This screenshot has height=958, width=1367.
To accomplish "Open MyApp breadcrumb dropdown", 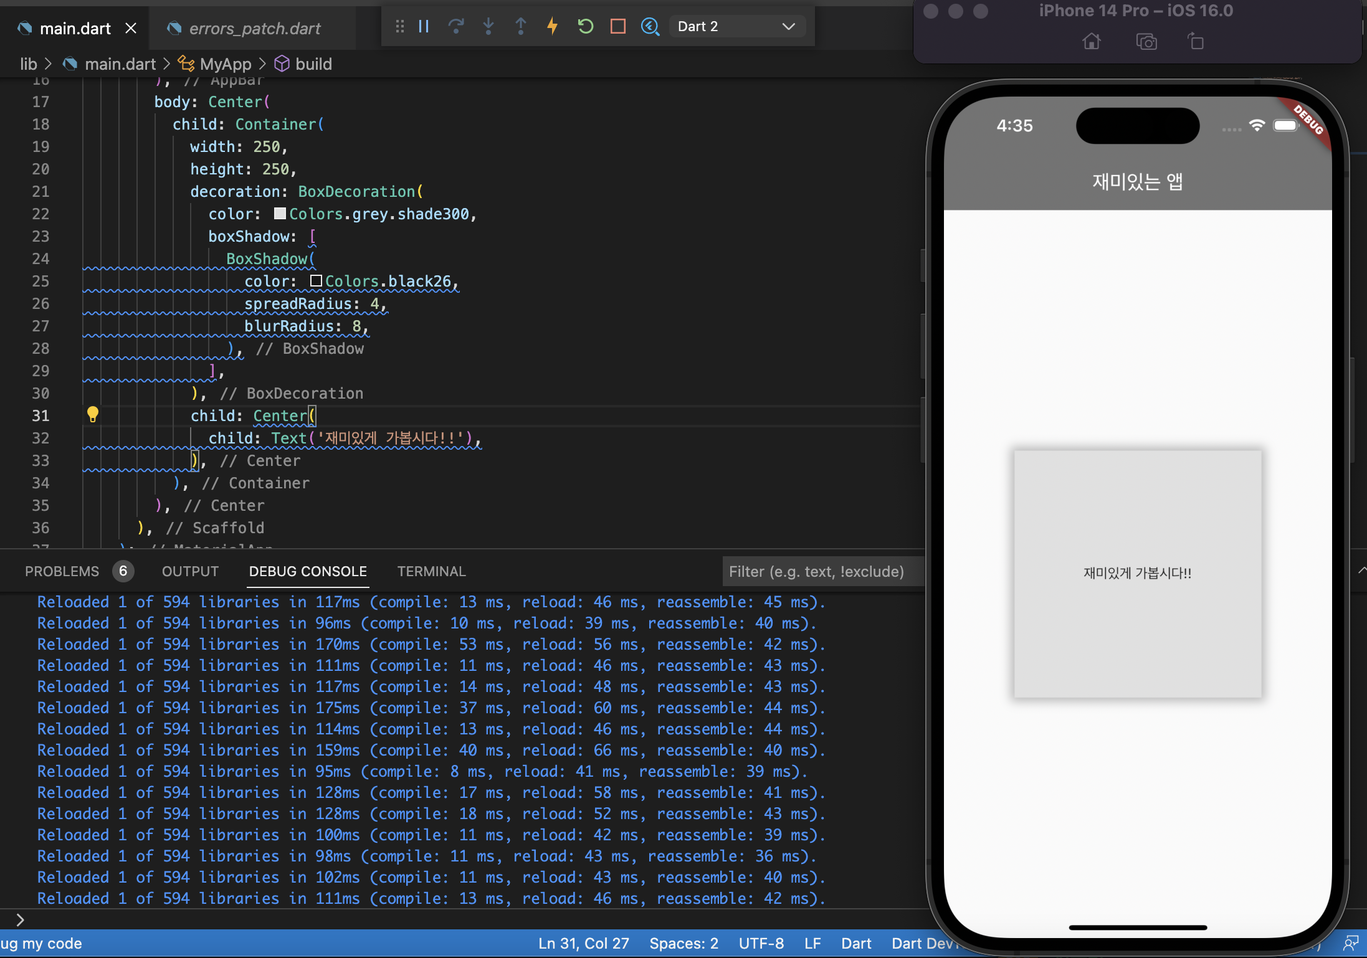I will click(225, 64).
